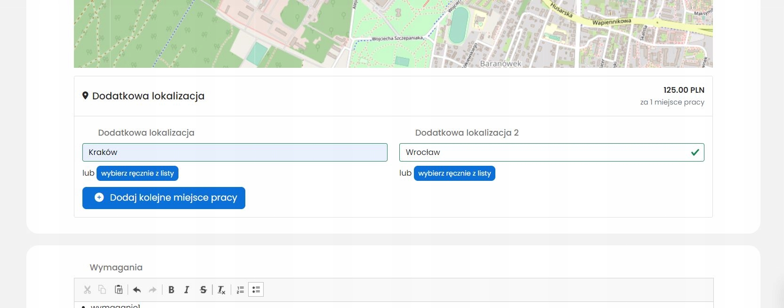Redo the edit in Wymagania editor
Screen dimensions: 784x308
153,290
